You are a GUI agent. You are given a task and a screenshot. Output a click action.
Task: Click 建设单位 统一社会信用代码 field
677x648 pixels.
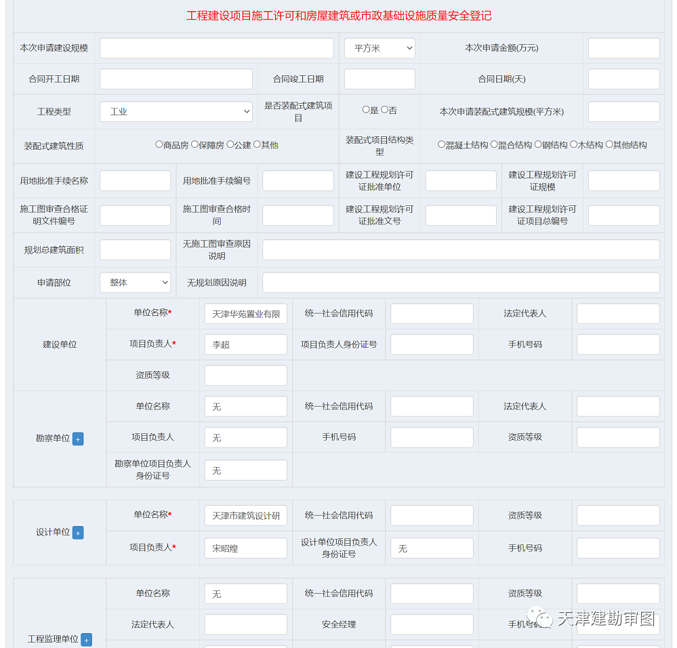(432, 313)
